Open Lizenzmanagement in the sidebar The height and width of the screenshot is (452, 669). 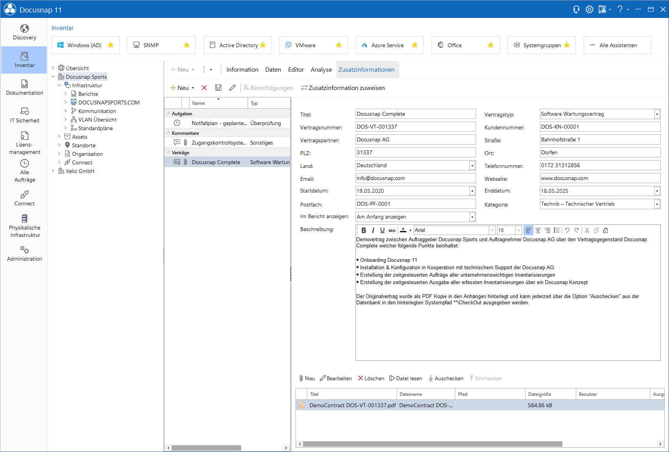24,143
